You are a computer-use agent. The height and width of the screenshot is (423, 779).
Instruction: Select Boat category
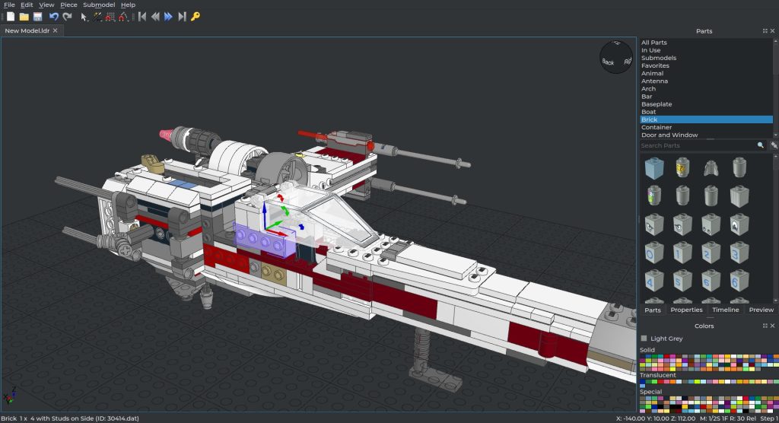pyautogui.click(x=706, y=112)
